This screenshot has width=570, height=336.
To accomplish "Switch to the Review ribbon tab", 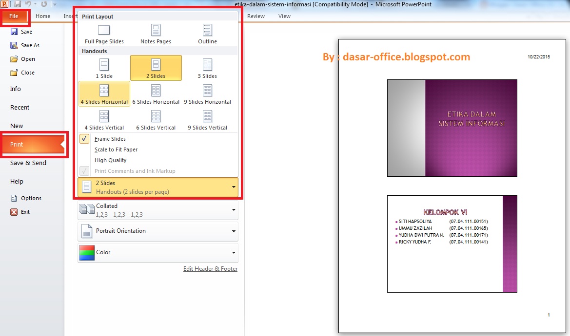I will [256, 17].
